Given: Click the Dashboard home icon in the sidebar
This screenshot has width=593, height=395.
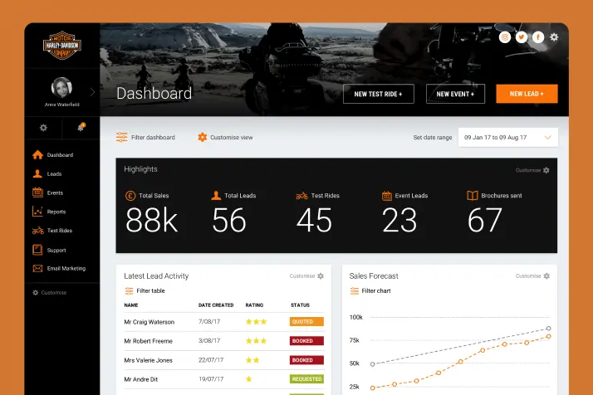Looking at the screenshot, I should pyautogui.click(x=38, y=154).
